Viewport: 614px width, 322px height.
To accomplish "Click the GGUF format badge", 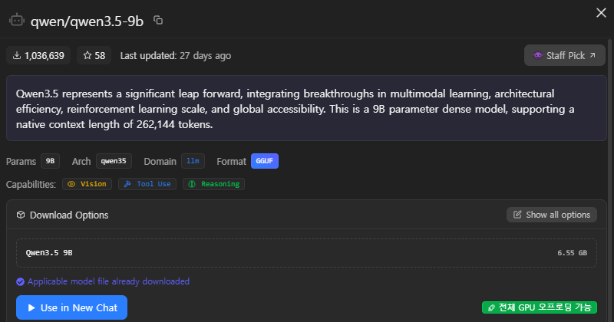I will point(264,161).
